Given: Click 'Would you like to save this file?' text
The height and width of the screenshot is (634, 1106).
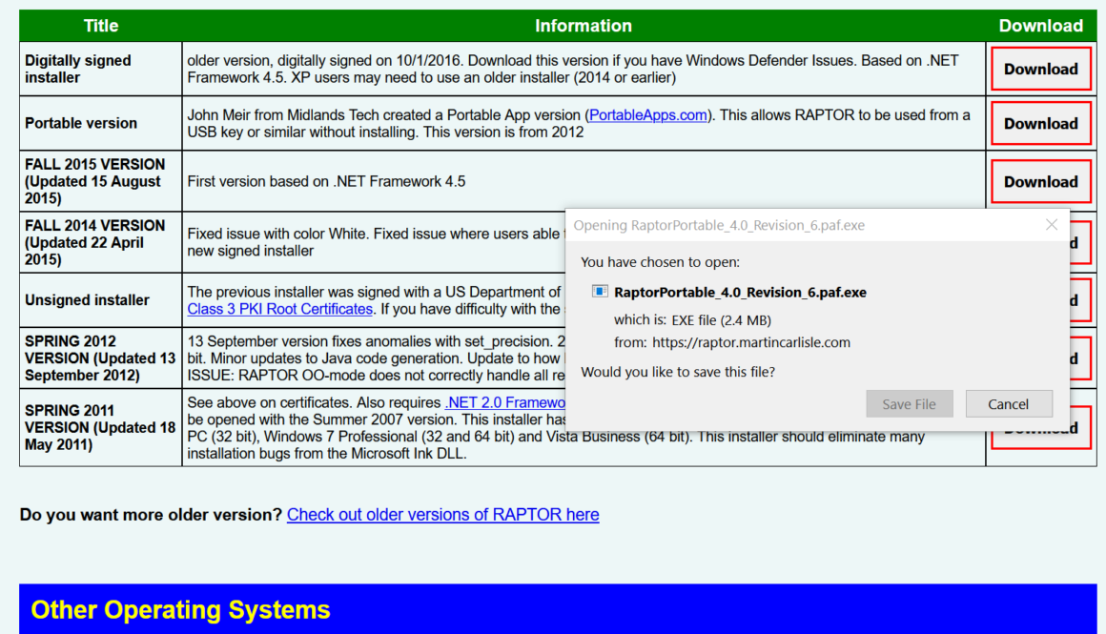Looking at the screenshot, I should click(x=678, y=372).
